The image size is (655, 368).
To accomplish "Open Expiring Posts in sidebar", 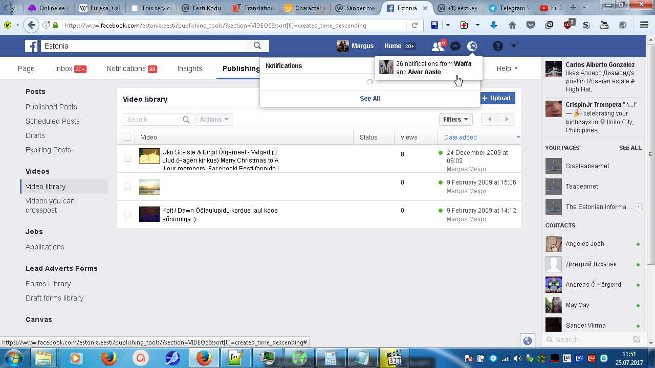I will click(x=48, y=150).
